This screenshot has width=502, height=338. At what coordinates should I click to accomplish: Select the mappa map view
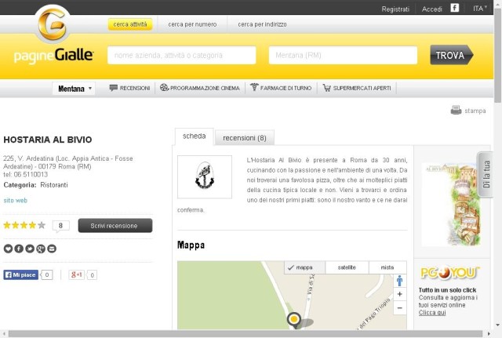(x=305, y=267)
